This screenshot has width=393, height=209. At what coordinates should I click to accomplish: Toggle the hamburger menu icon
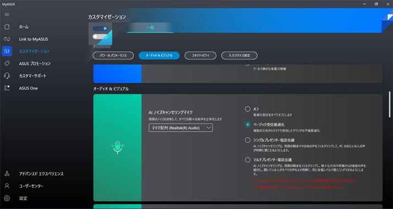[x=7, y=14]
